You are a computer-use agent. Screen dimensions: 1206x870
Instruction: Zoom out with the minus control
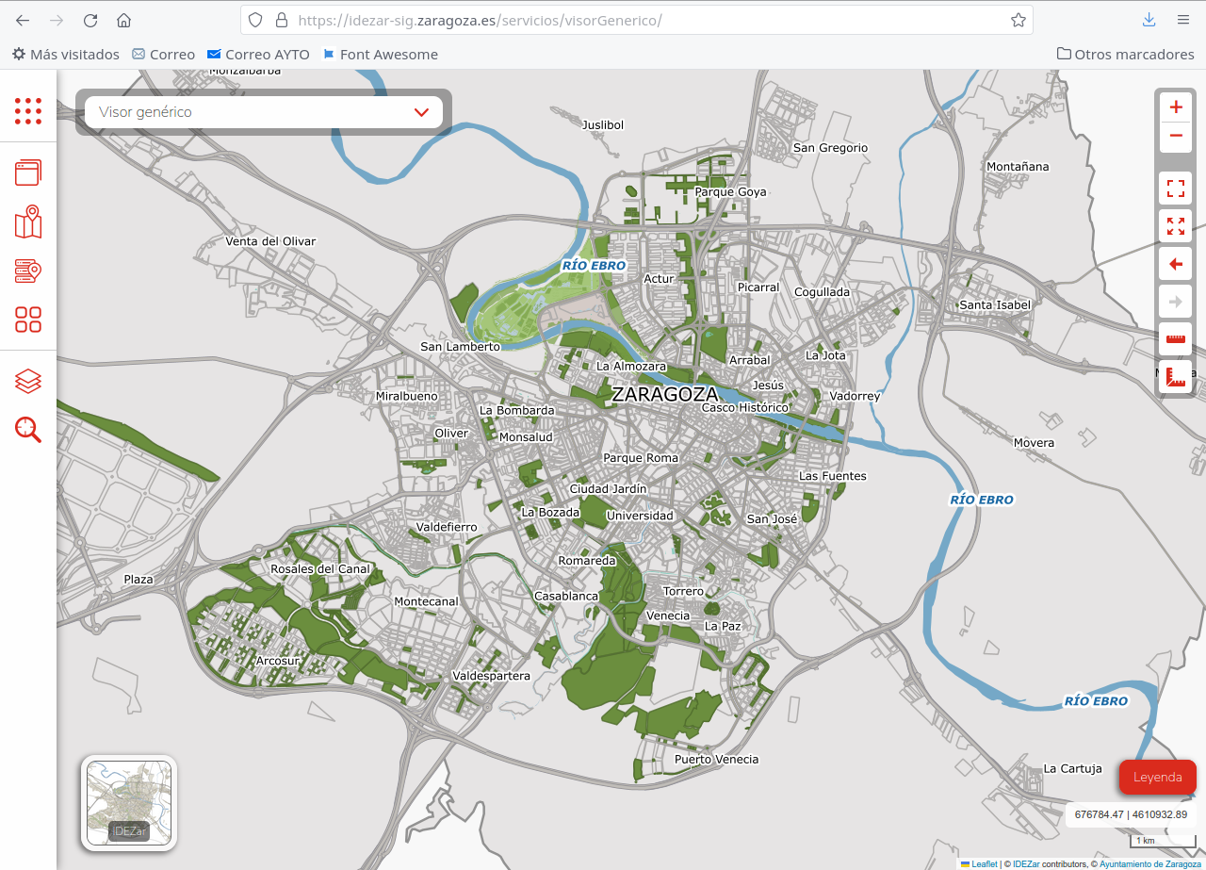tap(1175, 136)
